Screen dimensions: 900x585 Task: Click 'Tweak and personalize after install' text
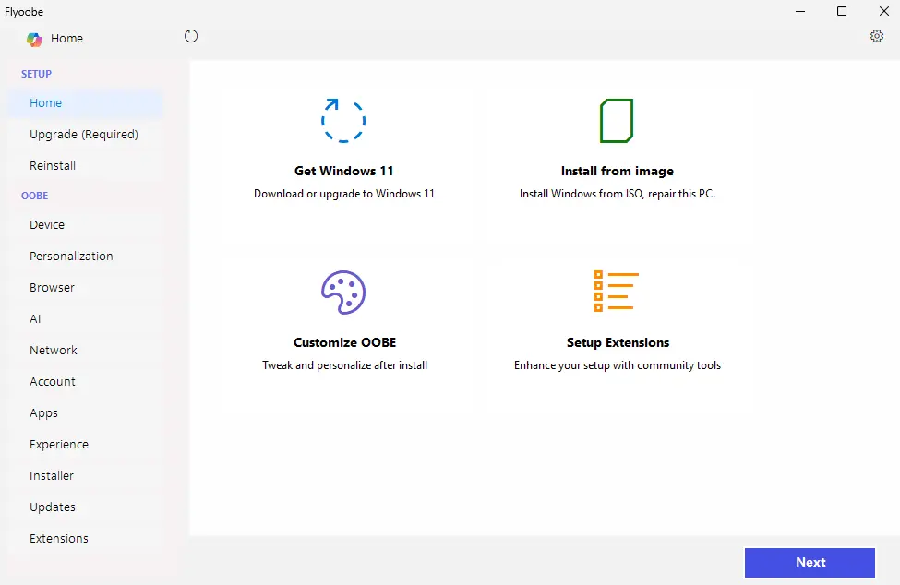(344, 365)
